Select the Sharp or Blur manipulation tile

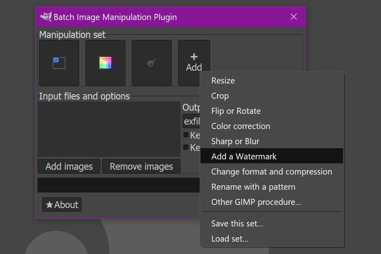(152, 63)
